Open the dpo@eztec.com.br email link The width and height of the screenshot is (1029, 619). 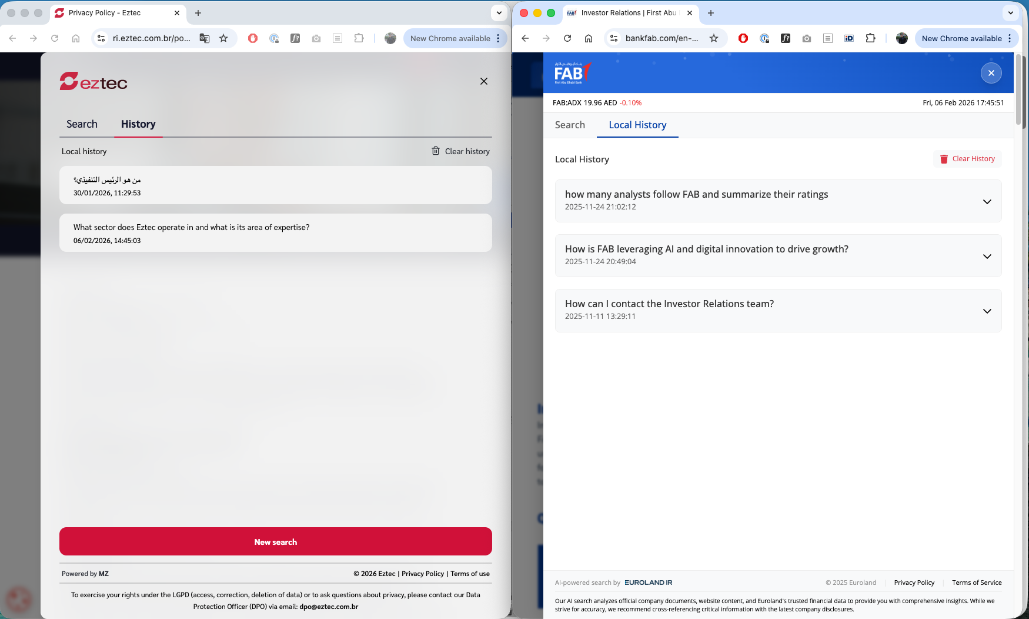click(329, 607)
